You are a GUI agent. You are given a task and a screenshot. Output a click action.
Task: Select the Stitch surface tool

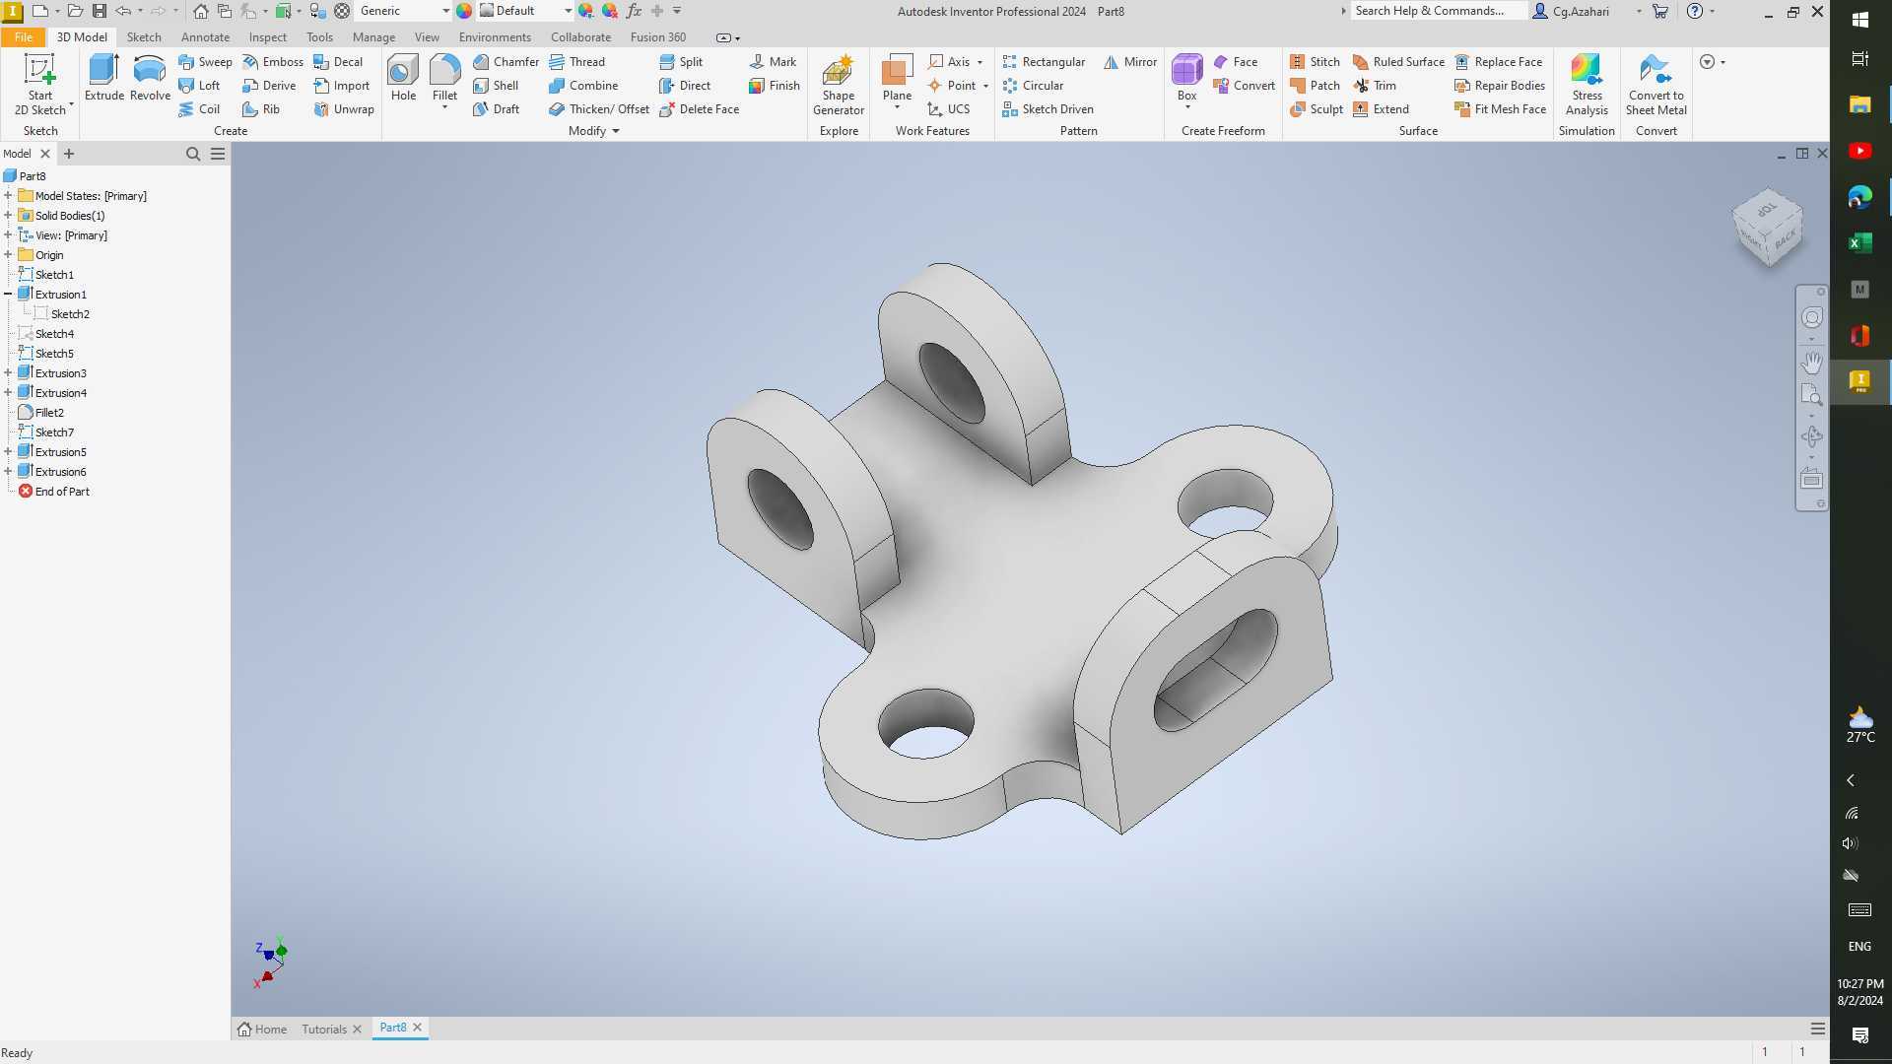pyautogui.click(x=1315, y=62)
